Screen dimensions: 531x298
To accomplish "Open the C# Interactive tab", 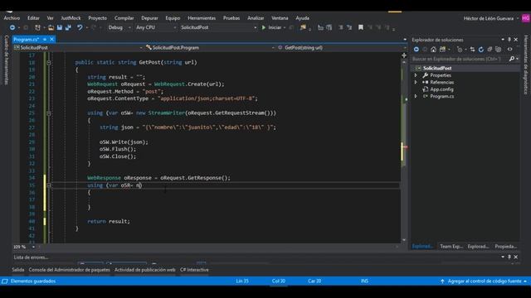I will (194, 270).
